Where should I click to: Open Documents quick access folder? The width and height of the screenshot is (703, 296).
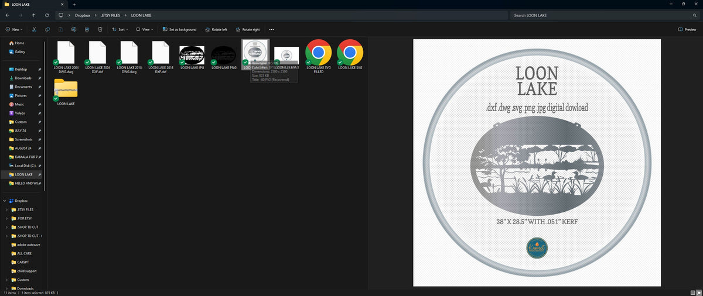pyautogui.click(x=23, y=87)
